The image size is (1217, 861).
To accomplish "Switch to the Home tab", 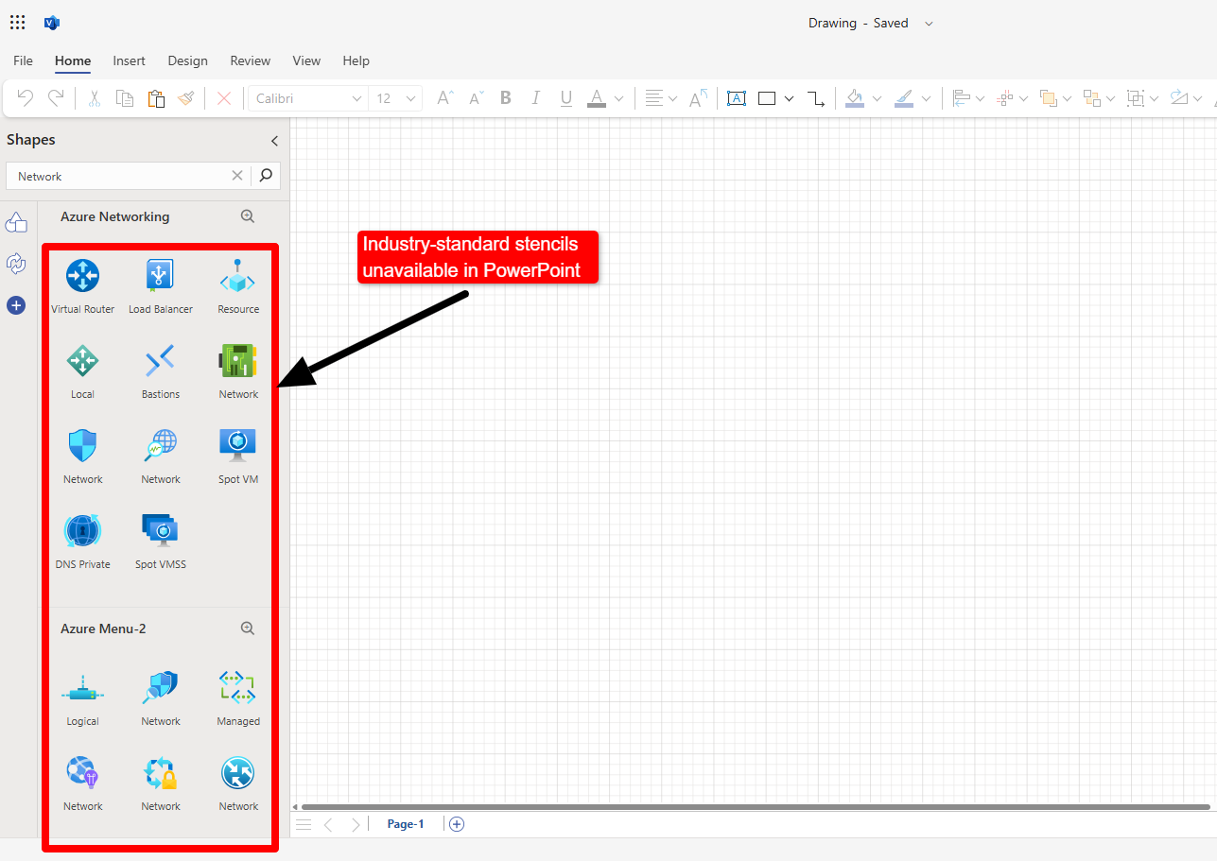I will click(73, 60).
